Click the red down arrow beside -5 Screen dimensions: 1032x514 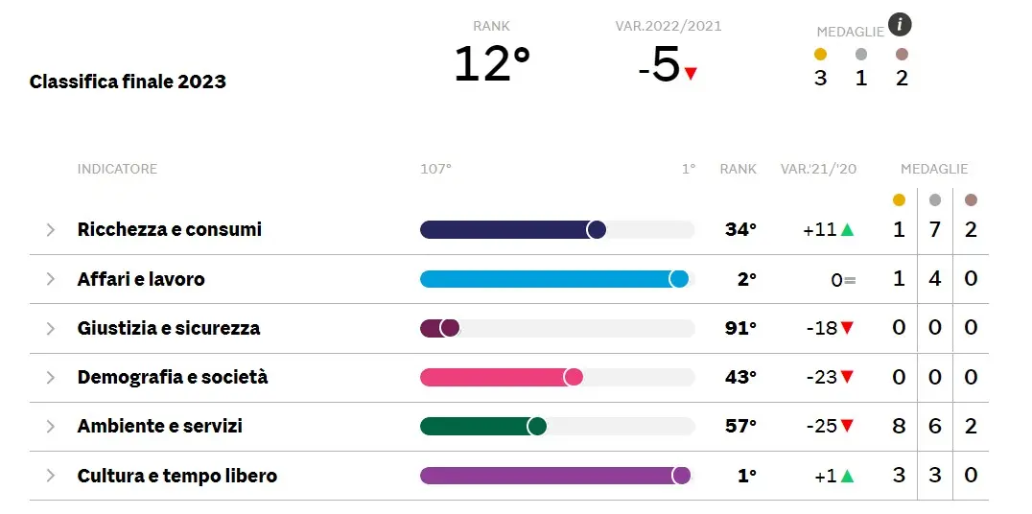point(691,73)
